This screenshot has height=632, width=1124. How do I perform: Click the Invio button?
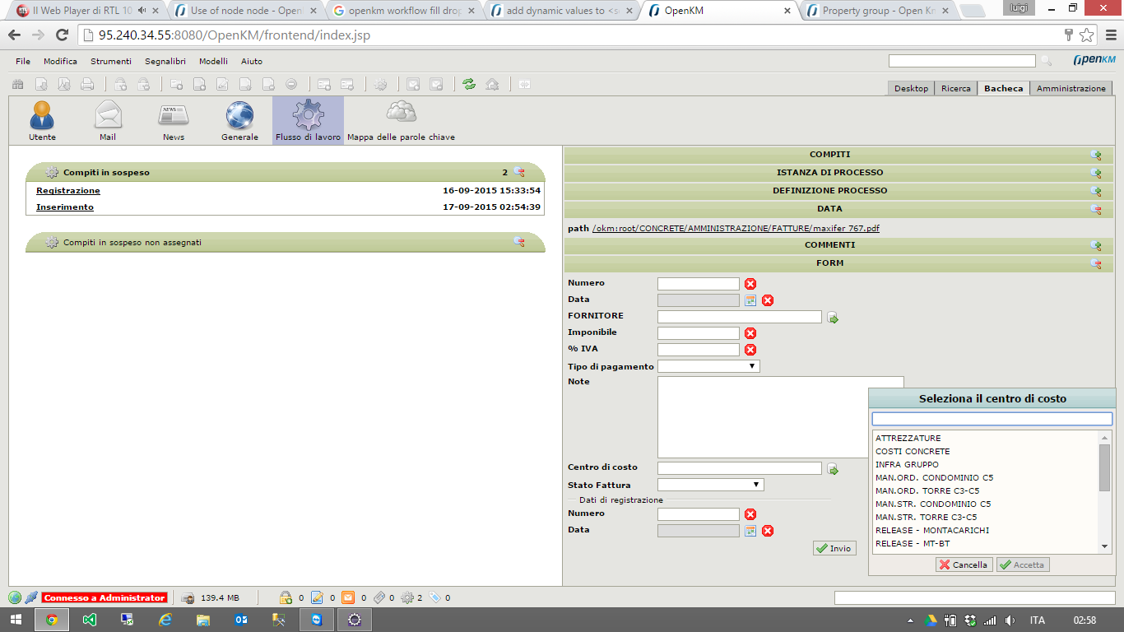834,548
